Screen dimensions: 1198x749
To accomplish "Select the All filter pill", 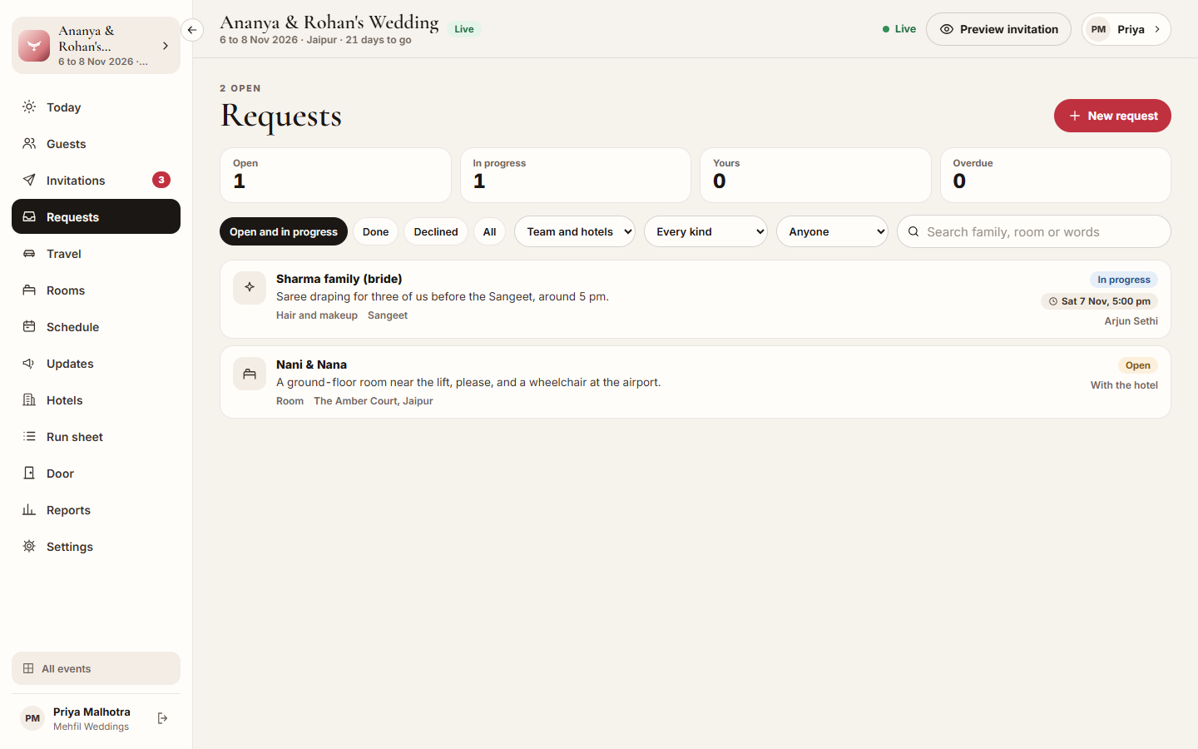I will point(489,231).
